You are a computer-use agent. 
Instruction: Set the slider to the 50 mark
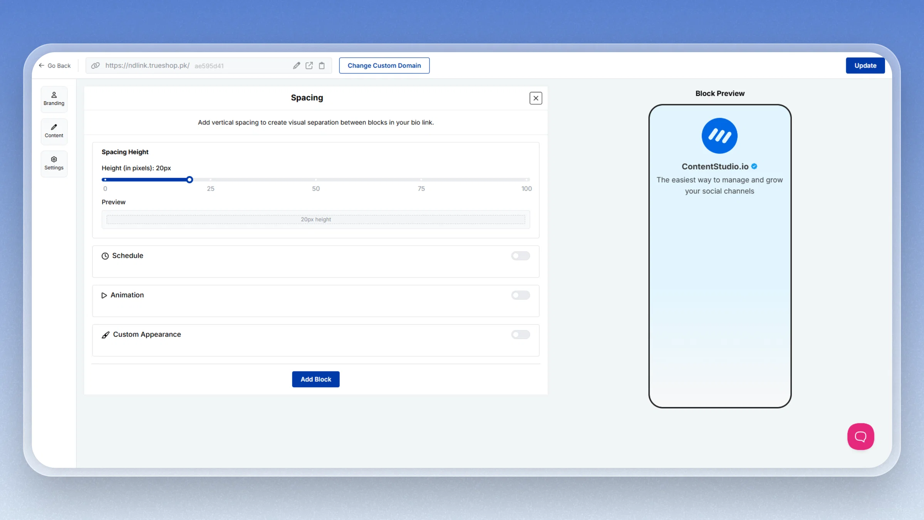(x=316, y=180)
